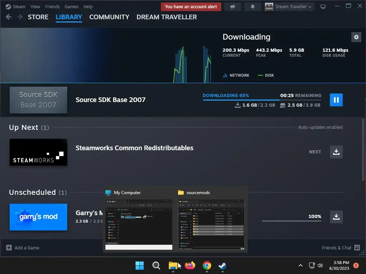This screenshot has height=274, width=366.
Task: Click the Garry's Mod 100% progress bar
Action: 292,221
